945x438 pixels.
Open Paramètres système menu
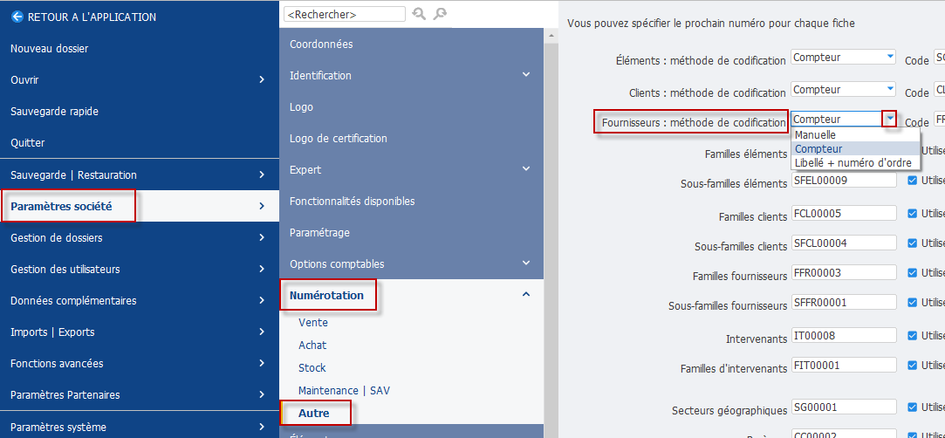140,426
